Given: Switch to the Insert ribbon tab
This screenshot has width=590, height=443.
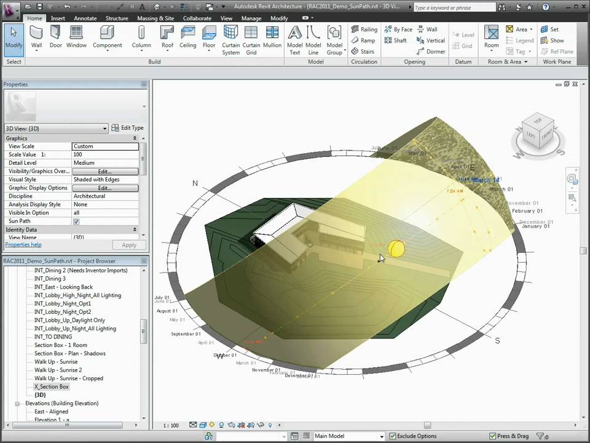Looking at the screenshot, I should [x=58, y=18].
